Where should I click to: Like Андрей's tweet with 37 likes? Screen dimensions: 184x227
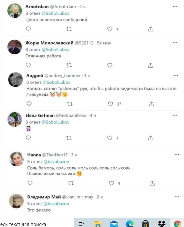pos(111,104)
